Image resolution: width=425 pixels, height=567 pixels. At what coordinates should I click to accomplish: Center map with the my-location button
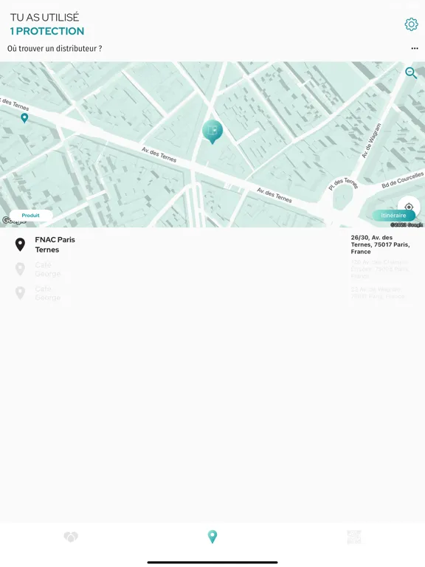tap(409, 207)
